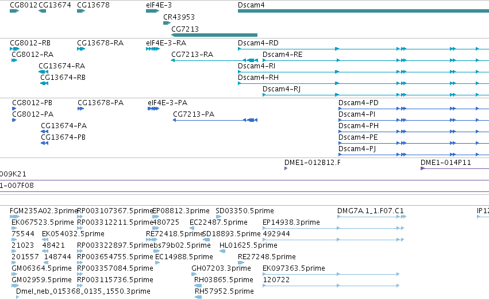Select the Dscam4 gene bar
The width and height of the screenshot is (489, 300).
tap(363, 11)
